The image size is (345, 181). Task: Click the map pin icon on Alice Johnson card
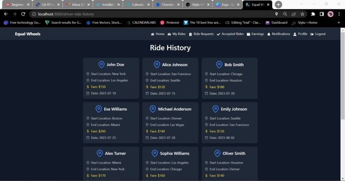[157, 64]
